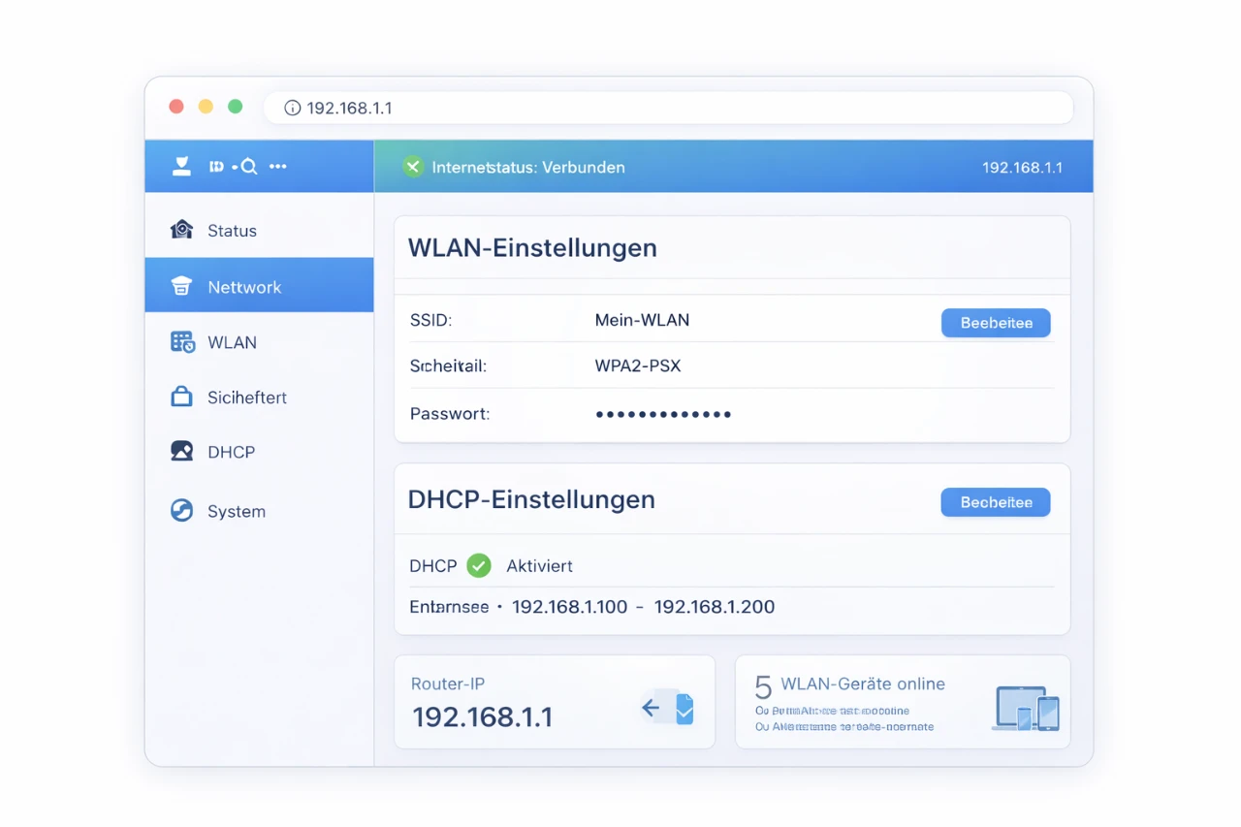This screenshot has height=827, width=1241.
Task: Open the Status section from sidebar
Action: [x=232, y=230]
